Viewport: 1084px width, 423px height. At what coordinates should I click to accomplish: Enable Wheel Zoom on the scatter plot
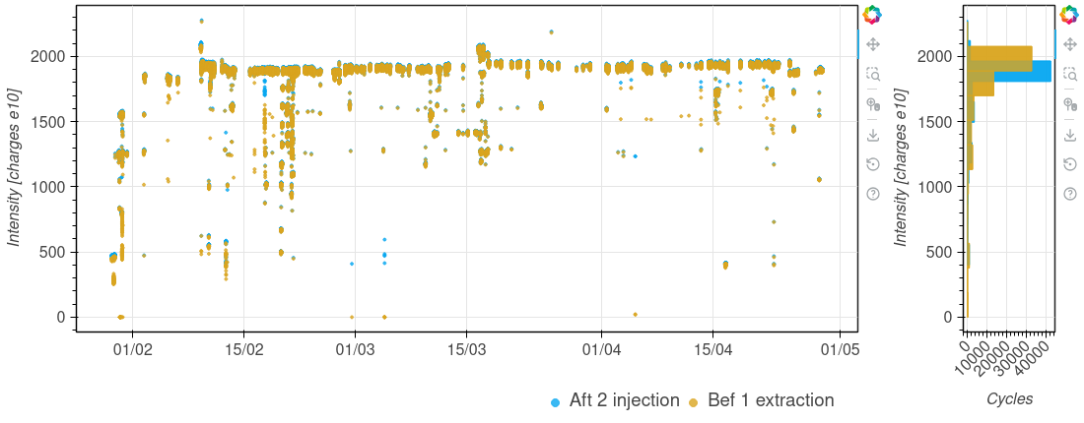tap(872, 104)
